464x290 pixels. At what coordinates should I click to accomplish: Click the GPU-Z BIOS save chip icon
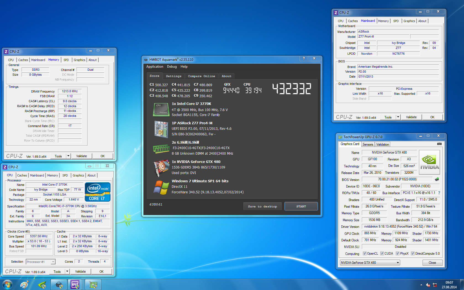437,179
